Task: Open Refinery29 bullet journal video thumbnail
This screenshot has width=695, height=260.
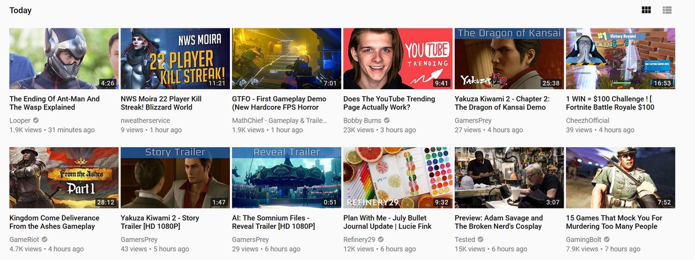Action: (x=397, y=178)
